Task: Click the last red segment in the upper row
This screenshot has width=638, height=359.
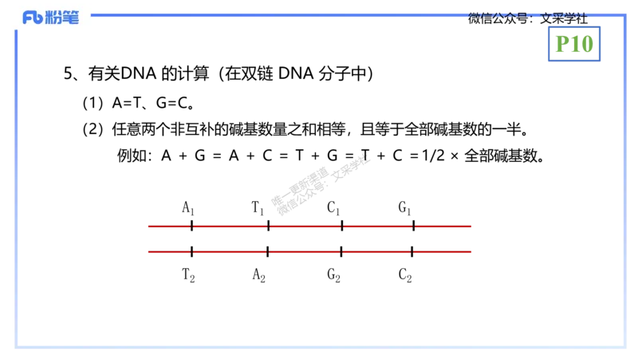Action: 443,227
